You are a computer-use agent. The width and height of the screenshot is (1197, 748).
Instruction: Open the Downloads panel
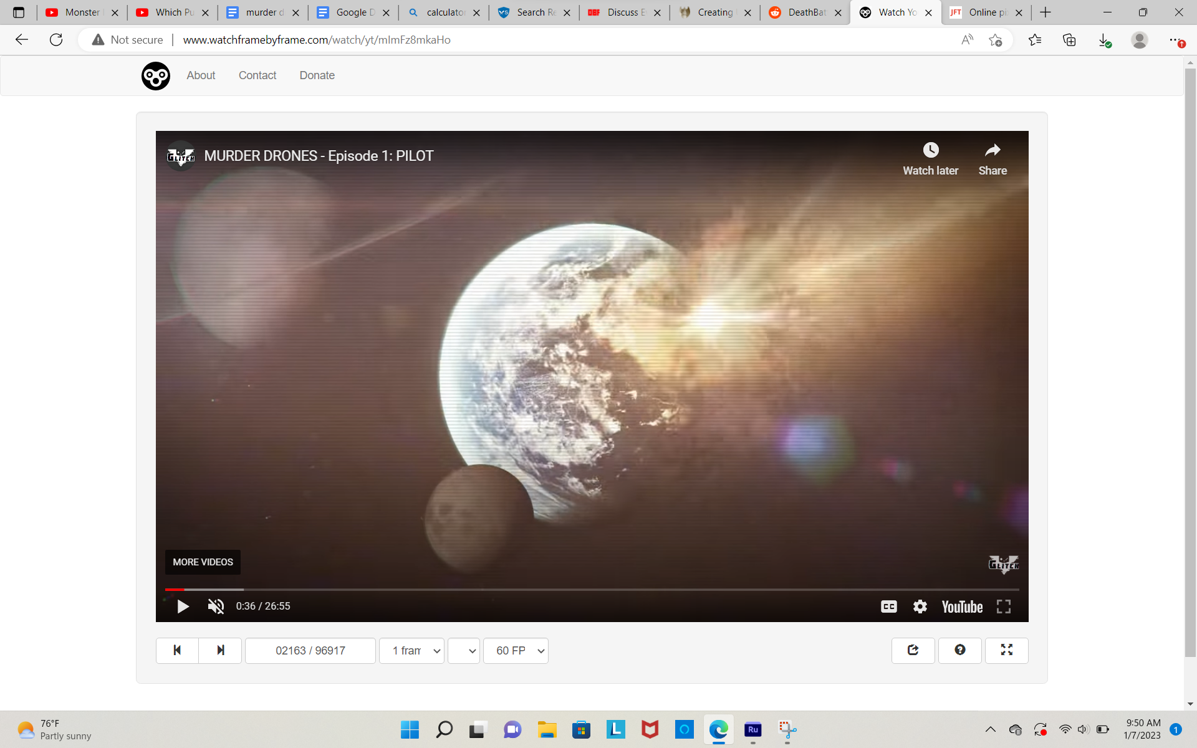tap(1104, 40)
